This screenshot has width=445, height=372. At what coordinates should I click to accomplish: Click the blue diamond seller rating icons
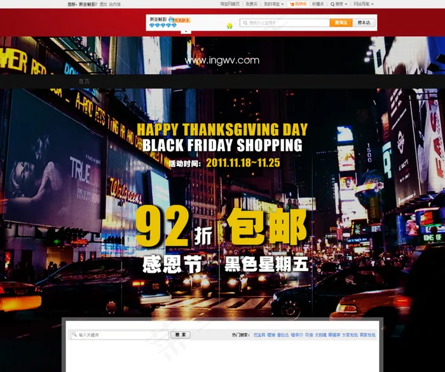[163, 26]
